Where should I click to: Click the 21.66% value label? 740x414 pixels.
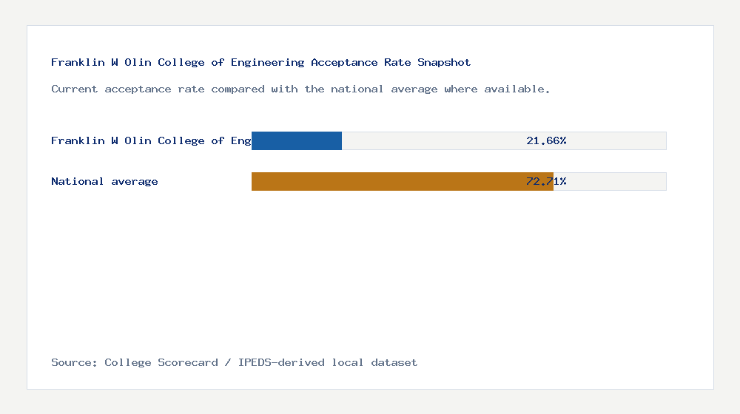point(546,140)
